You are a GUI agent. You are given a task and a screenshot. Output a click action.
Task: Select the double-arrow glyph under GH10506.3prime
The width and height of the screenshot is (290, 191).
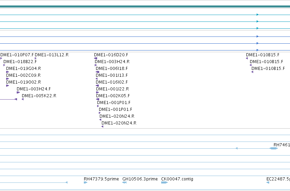coord(124,182)
